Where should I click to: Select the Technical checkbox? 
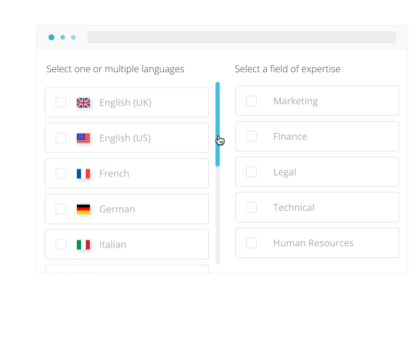(251, 208)
